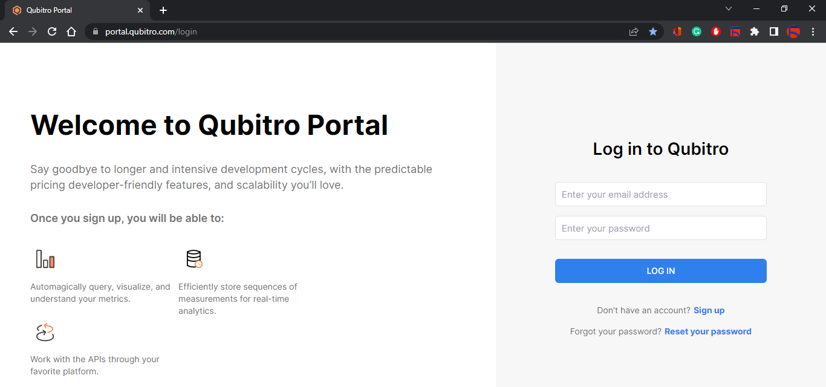
Task: Select the Qubitro Portal tab
Action: (73, 10)
